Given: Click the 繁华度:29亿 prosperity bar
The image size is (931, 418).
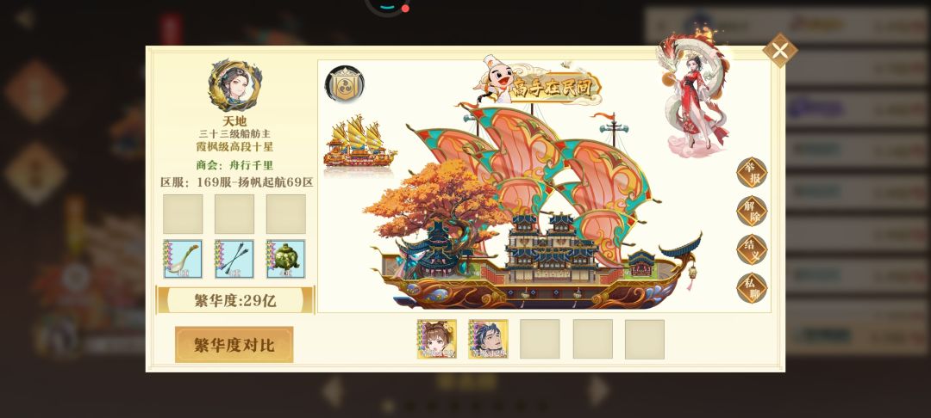Looking at the screenshot, I should [x=235, y=300].
